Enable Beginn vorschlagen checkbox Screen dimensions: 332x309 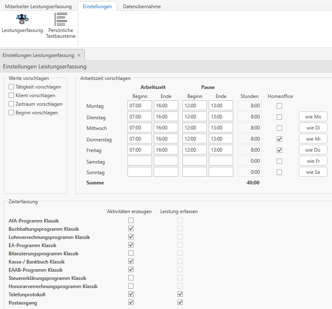pyautogui.click(x=11, y=113)
